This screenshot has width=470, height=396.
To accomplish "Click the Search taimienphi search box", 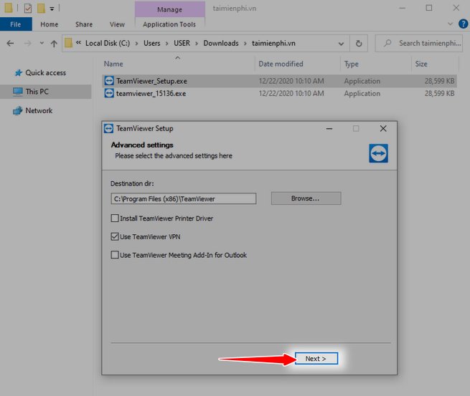I will (x=418, y=44).
